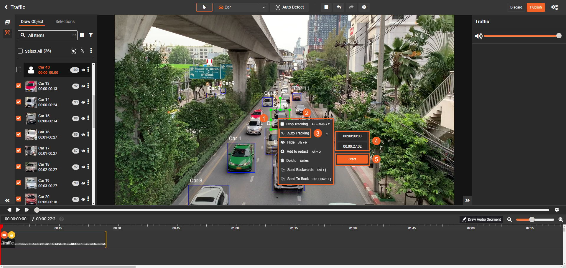Tick the Select All checkbox
This screenshot has height=268, width=566.
click(x=20, y=51)
